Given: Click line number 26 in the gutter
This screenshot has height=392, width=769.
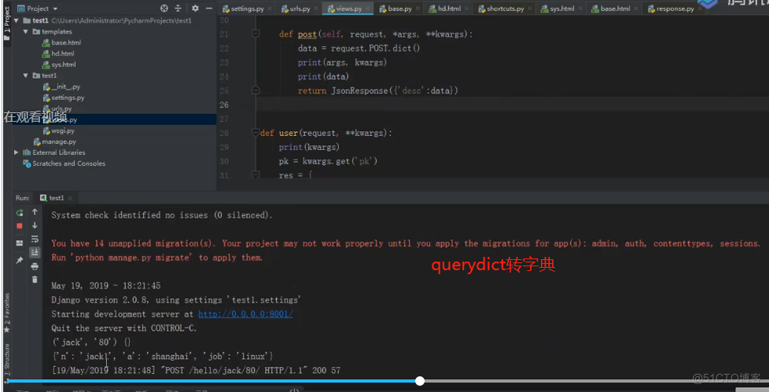Looking at the screenshot, I should click(x=224, y=104).
